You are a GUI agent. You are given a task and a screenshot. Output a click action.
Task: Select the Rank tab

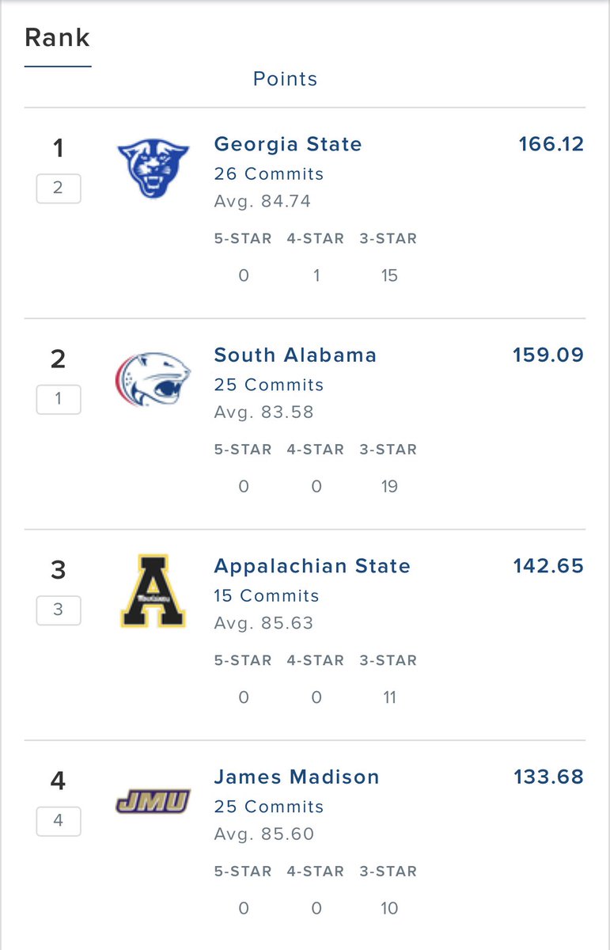pos(58,37)
